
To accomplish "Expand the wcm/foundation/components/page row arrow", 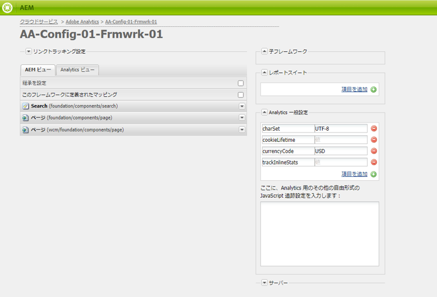I will (x=242, y=130).
